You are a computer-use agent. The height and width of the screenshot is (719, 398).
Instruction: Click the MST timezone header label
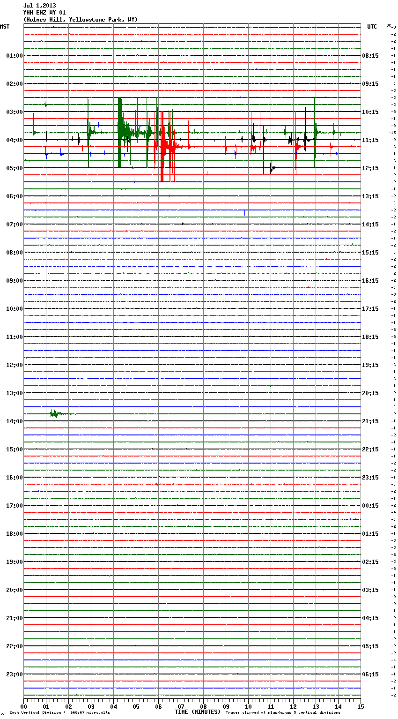5,27
